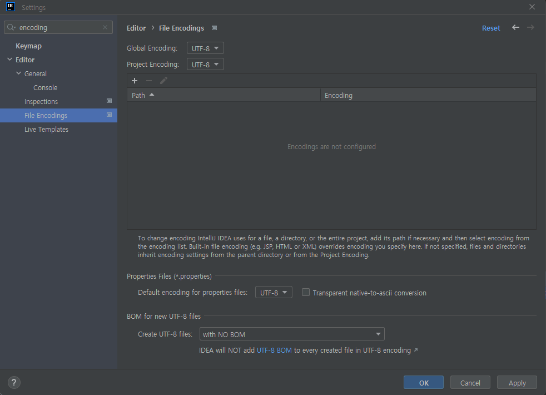Select Live Templates in the settings tree
The height and width of the screenshot is (395, 546).
click(46, 129)
